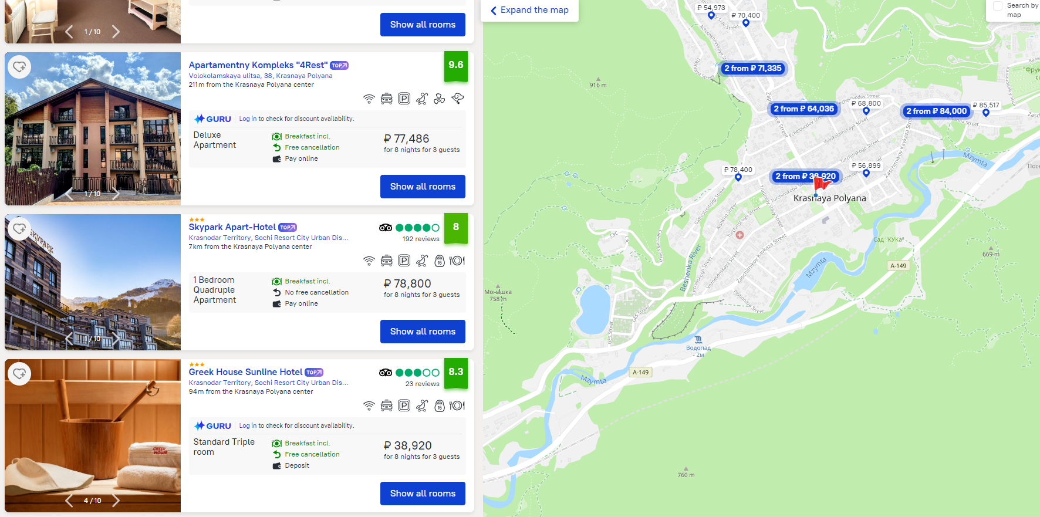
Task: Select the ₽ 70,400 map price marker
Action: pos(745,19)
